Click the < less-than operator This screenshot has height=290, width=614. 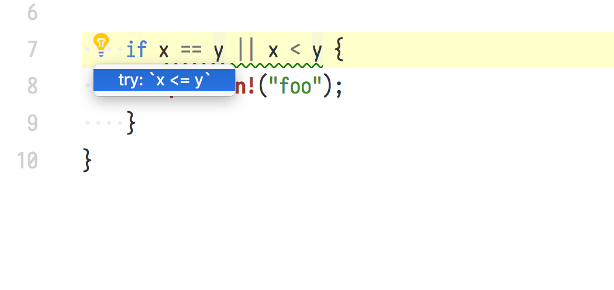[x=295, y=50]
